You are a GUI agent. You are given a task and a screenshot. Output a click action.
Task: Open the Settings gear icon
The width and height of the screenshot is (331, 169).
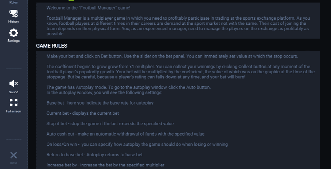tap(13, 33)
